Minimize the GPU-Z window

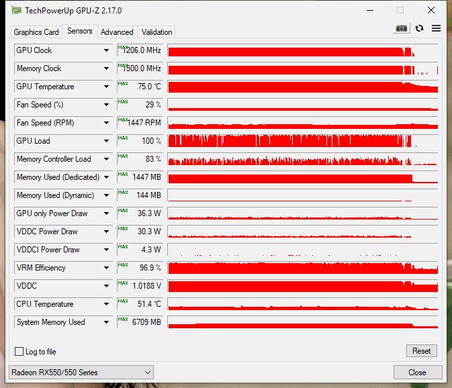tap(370, 10)
